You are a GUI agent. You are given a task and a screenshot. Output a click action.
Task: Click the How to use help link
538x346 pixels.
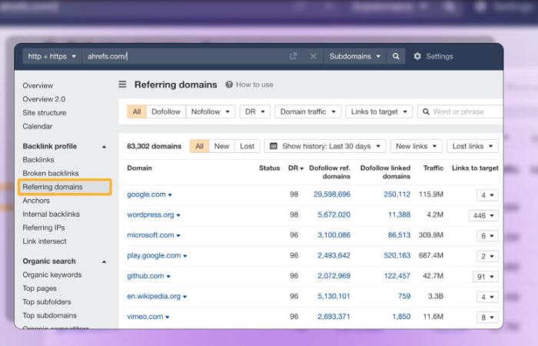pos(254,85)
